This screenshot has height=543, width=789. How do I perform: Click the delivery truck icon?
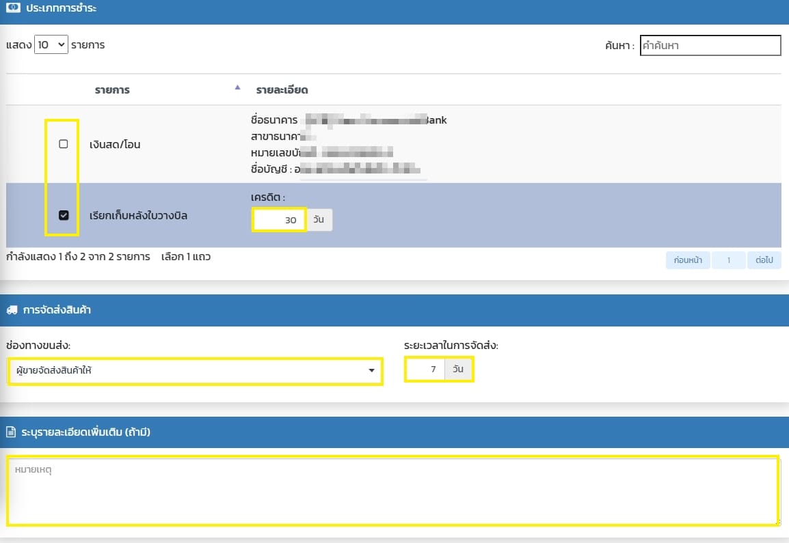(12, 310)
